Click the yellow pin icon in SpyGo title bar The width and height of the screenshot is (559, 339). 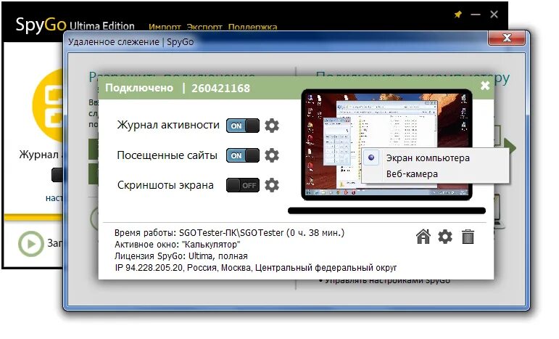click(457, 15)
